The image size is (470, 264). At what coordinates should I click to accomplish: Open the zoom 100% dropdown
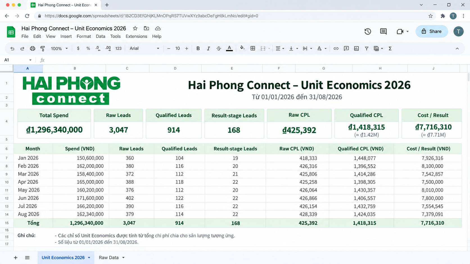(x=59, y=49)
